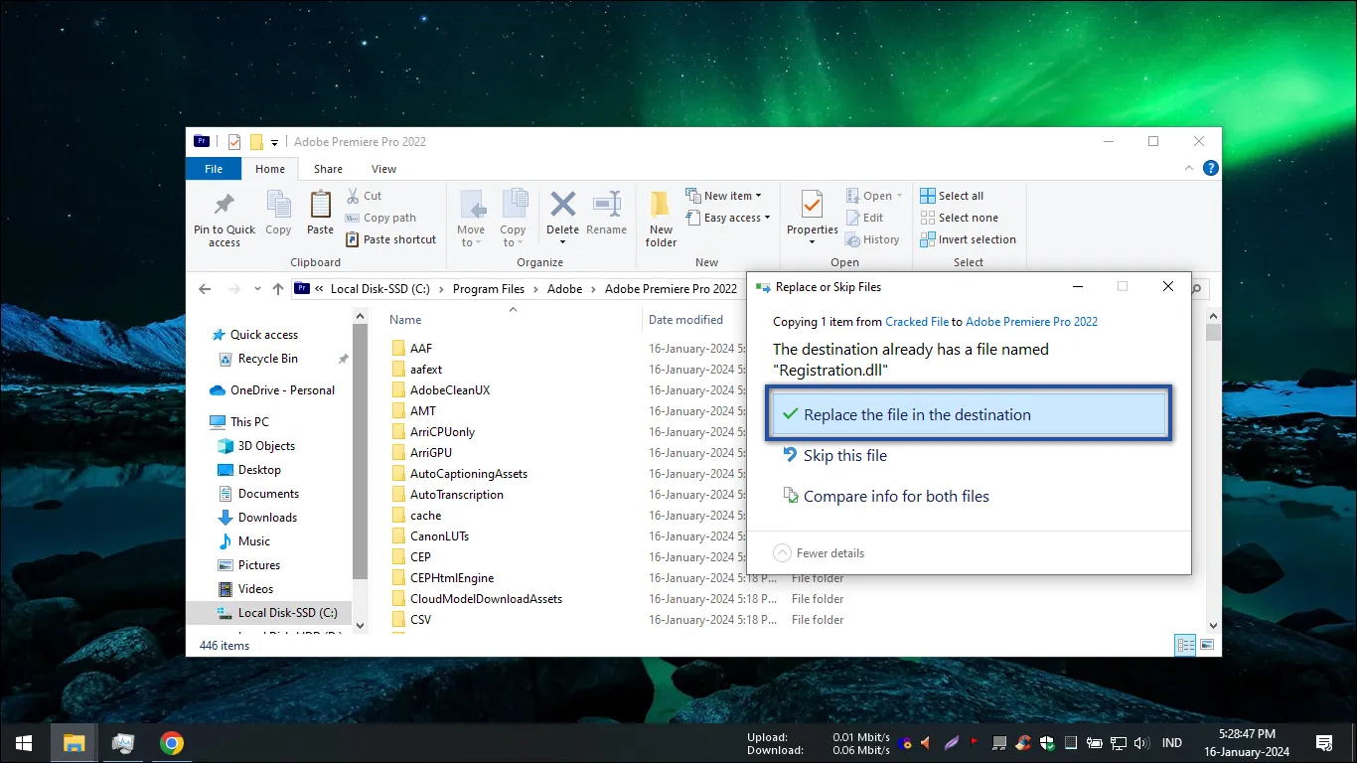Screen dimensions: 1357x763
Task: Open CCleaner from the system tray
Action: [x=1023, y=743]
